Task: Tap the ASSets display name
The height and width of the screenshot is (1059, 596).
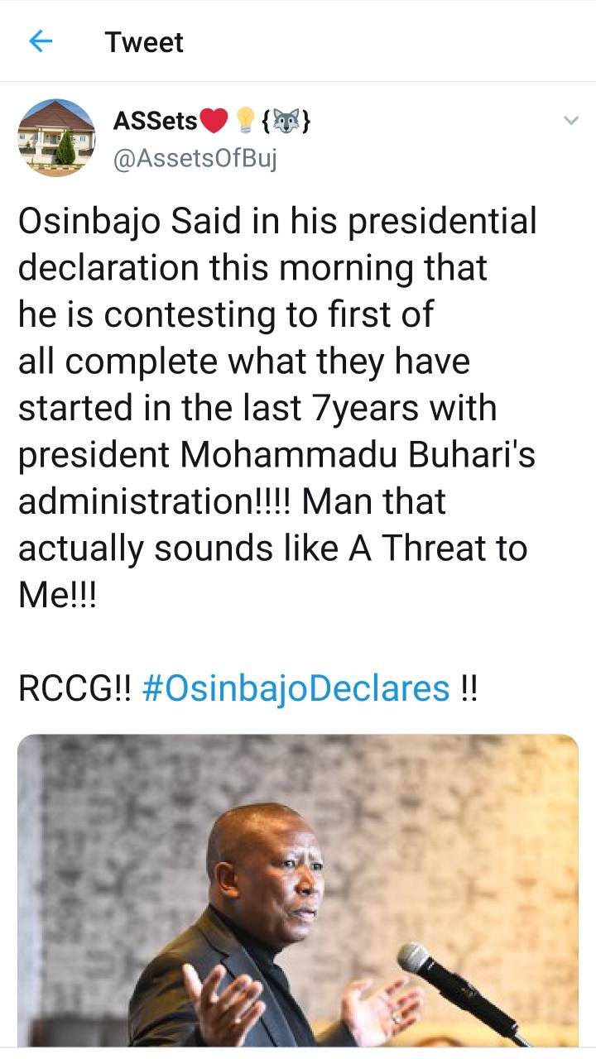Action: tap(155, 122)
